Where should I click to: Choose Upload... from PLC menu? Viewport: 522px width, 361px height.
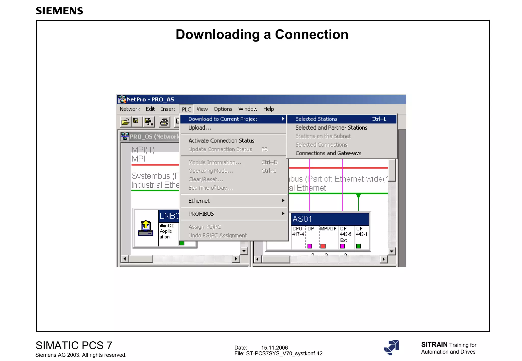(233, 128)
